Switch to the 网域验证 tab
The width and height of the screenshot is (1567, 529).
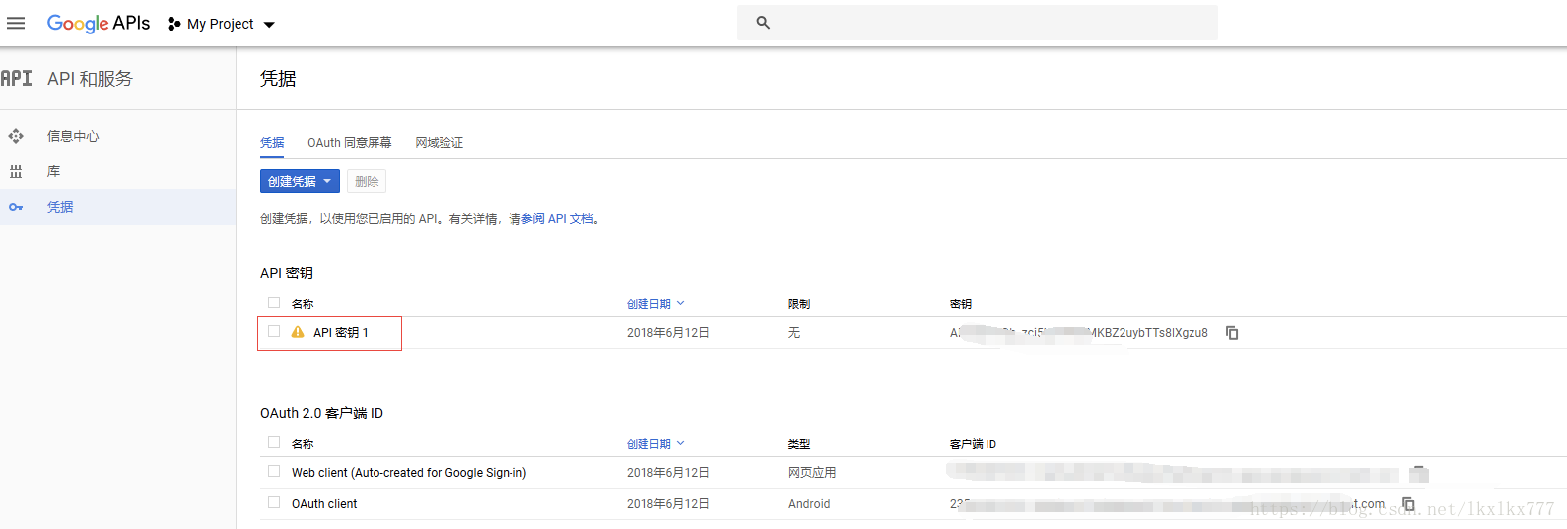pos(439,143)
